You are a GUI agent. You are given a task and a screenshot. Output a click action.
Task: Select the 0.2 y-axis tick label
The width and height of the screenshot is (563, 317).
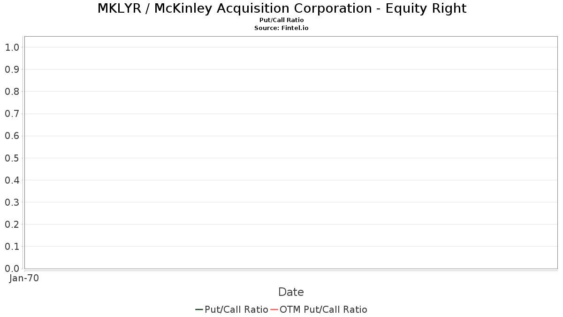[x=12, y=224]
